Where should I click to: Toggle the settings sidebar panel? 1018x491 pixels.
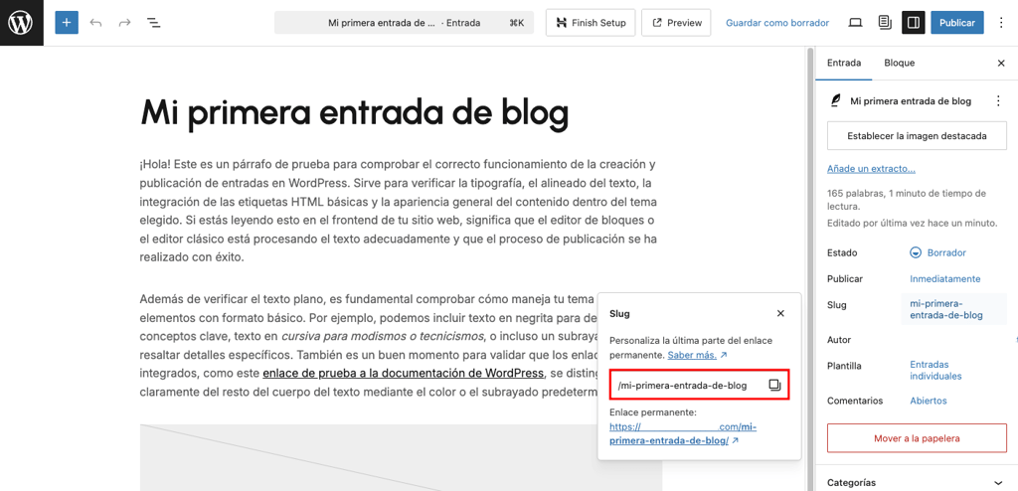[914, 23]
